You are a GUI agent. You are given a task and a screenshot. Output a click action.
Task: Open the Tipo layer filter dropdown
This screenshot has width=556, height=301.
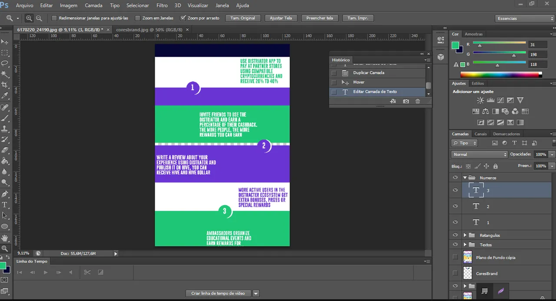(464, 143)
